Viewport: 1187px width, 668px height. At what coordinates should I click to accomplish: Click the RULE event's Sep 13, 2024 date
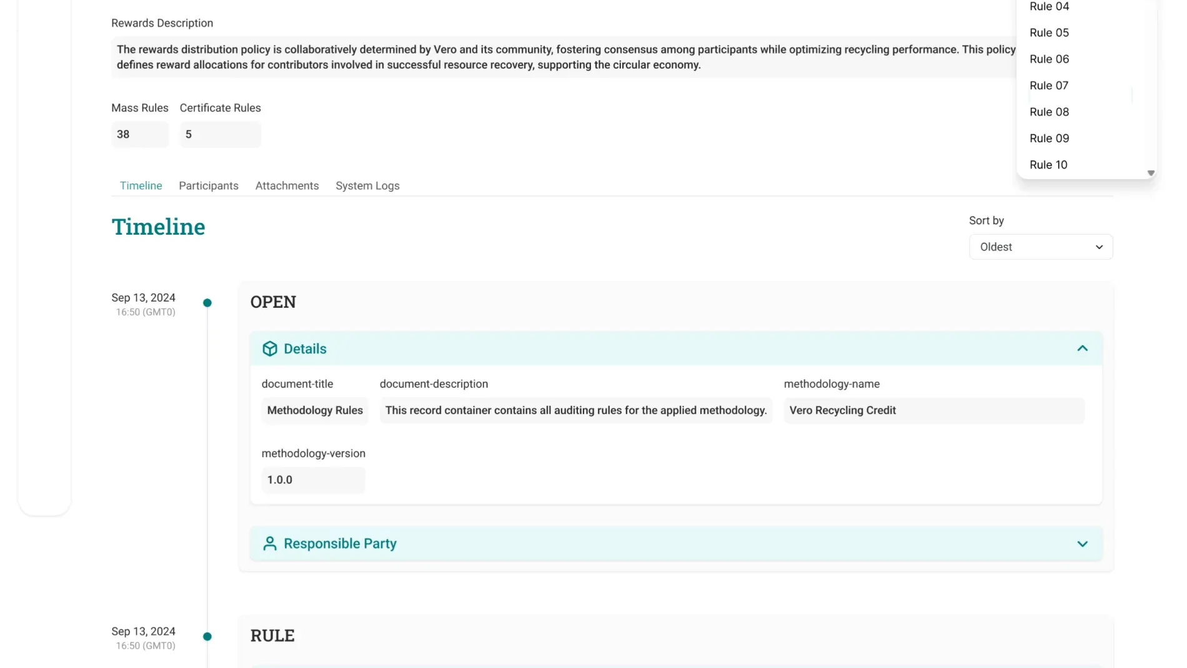point(143,631)
